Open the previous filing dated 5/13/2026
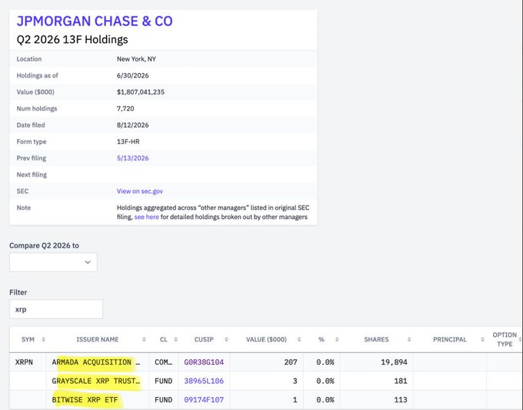Image resolution: width=523 pixels, height=410 pixels. [132, 158]
